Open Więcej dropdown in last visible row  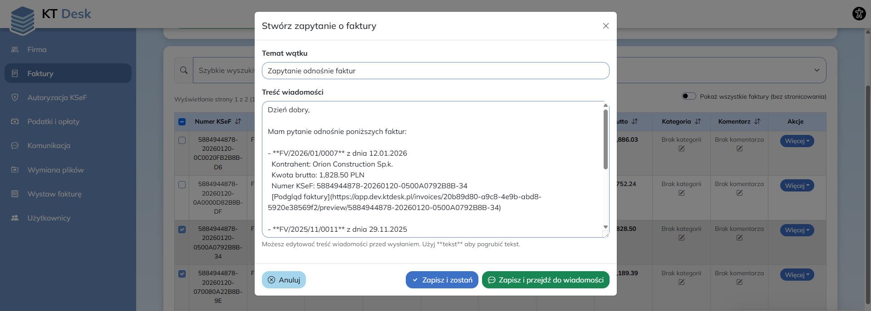(x=797, y=275)
